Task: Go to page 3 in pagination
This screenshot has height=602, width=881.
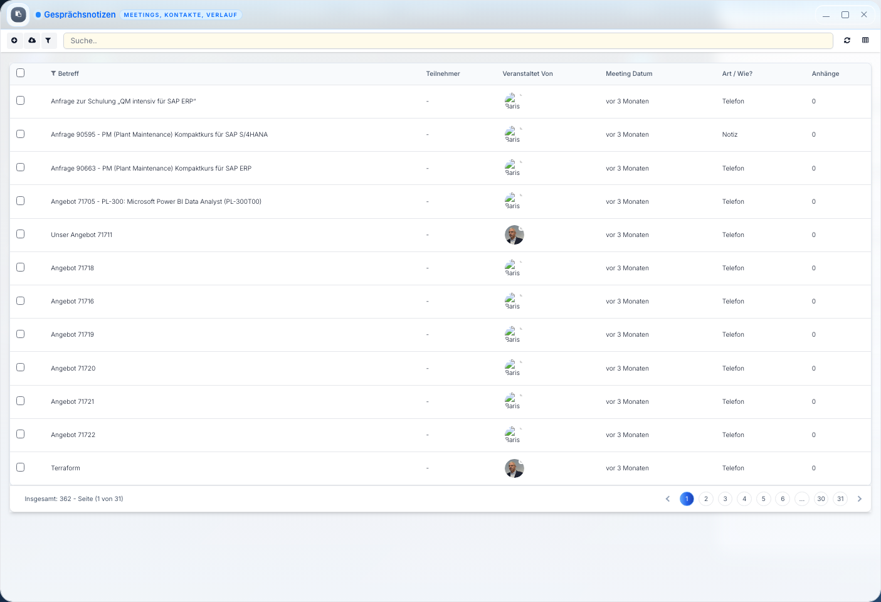Action: 725,499
